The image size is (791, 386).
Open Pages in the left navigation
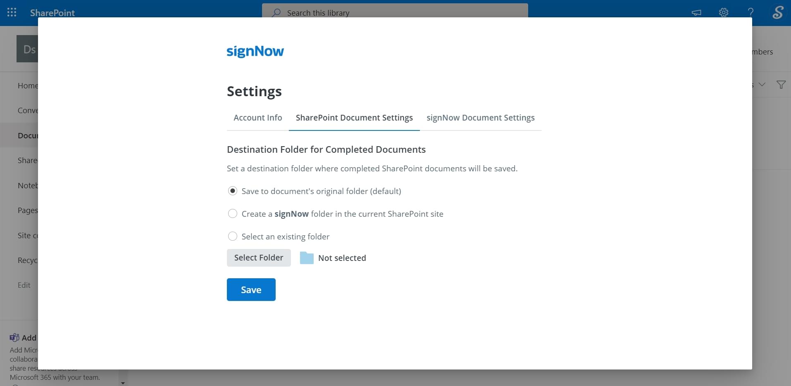(28, 210)
